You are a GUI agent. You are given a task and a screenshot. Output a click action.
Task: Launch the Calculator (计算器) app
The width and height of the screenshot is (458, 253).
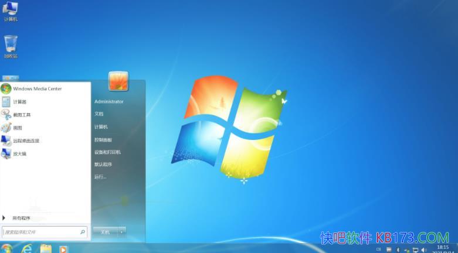[20, 102]
